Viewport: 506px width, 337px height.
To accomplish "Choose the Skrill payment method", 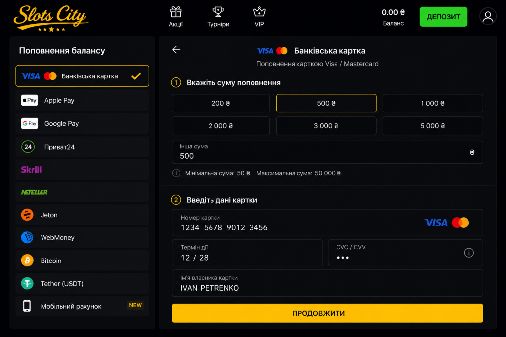I will (83, 169).
